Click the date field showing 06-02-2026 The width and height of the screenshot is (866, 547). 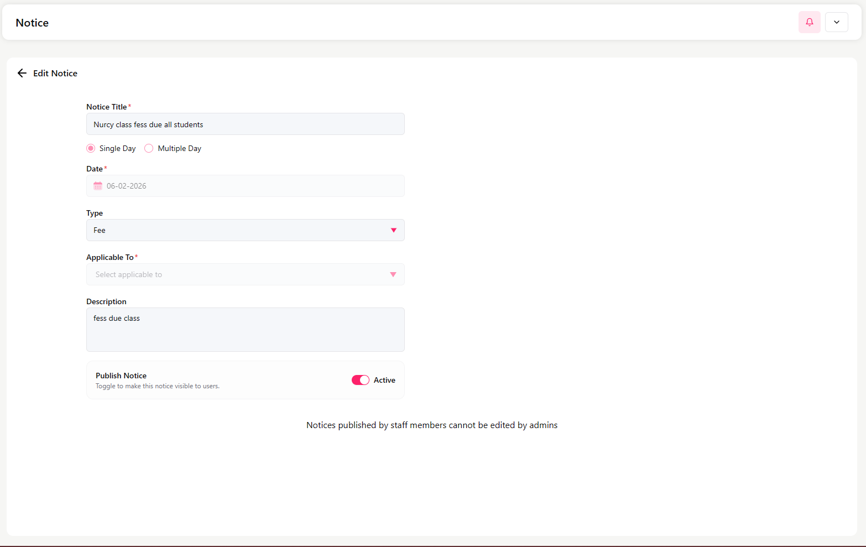tap(245, 186)
